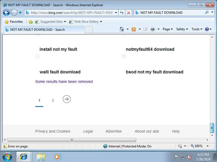Open the Legal footer link

(88, 131)
